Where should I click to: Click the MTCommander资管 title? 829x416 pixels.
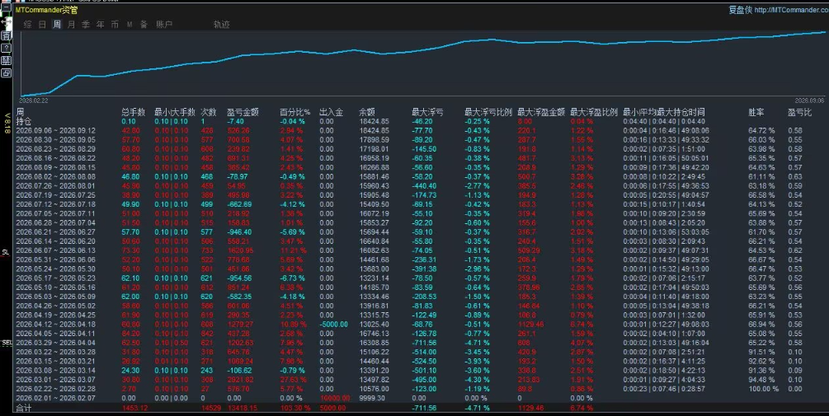click(46, 10)
